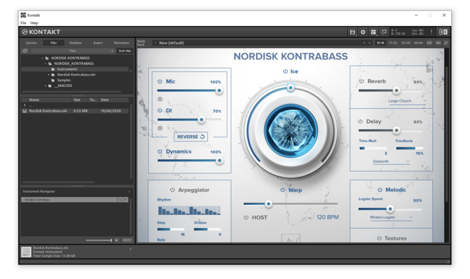Click the new instrument thumbnail in info bar
The width and height of the screenshot is (470, 279).
[x=26, y=252]
